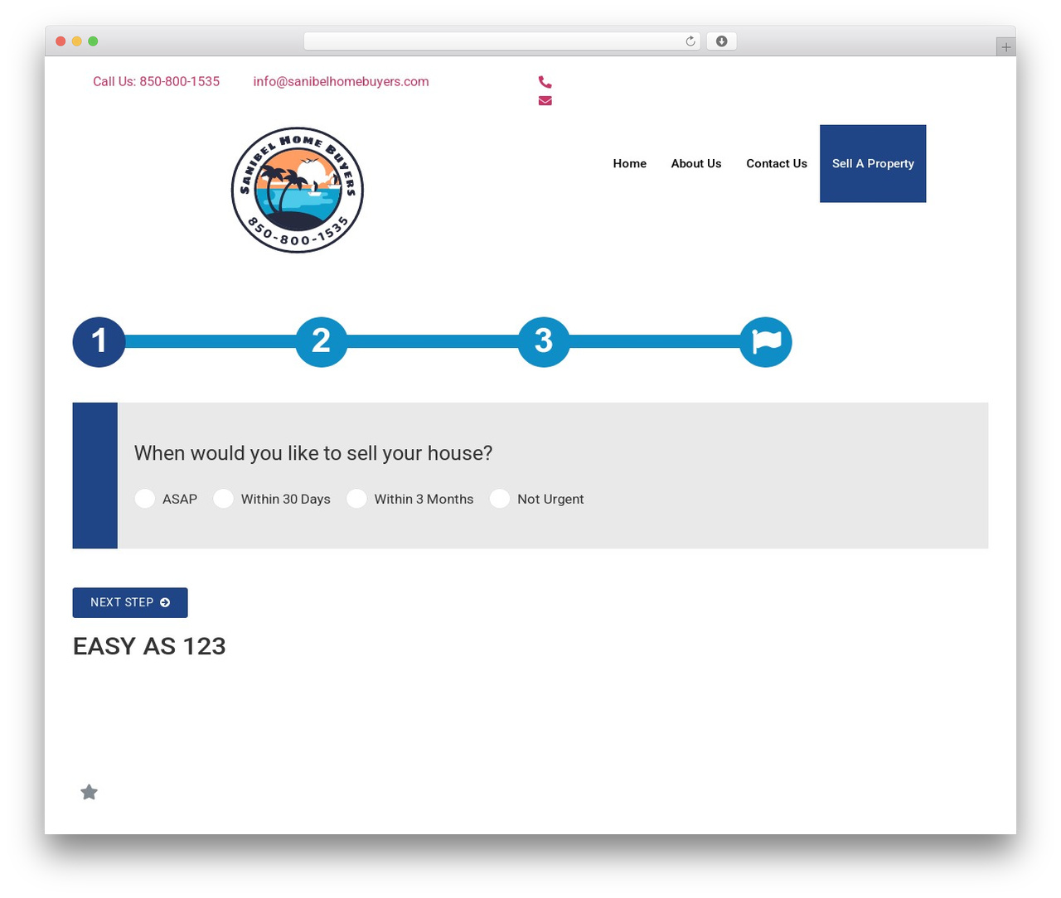Click the EASY AS 123 heading
1061x898 pixels.
point(149,646)
